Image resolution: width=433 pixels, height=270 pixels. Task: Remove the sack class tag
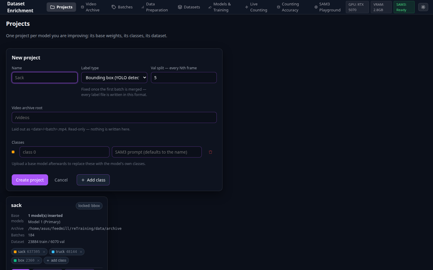coord(44,252)
